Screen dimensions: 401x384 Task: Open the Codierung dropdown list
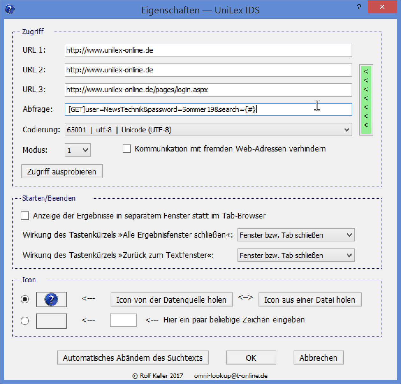point(208,130)
